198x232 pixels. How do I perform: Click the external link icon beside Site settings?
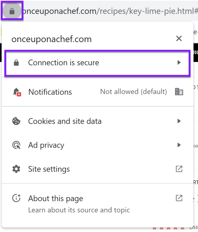pyautogui.click(x=179, y=169)
